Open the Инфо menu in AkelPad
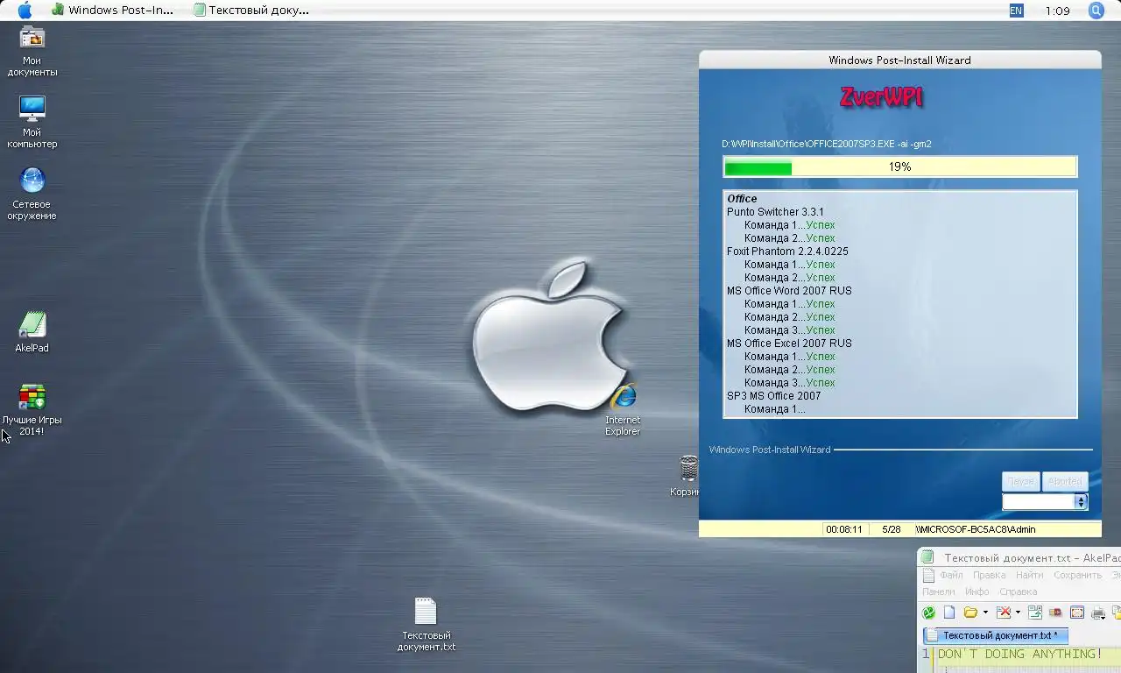1121x673 pixels. [977, 592]
